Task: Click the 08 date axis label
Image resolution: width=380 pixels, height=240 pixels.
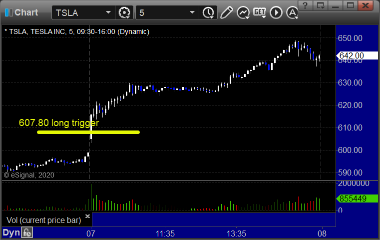Action: [322, 233]
